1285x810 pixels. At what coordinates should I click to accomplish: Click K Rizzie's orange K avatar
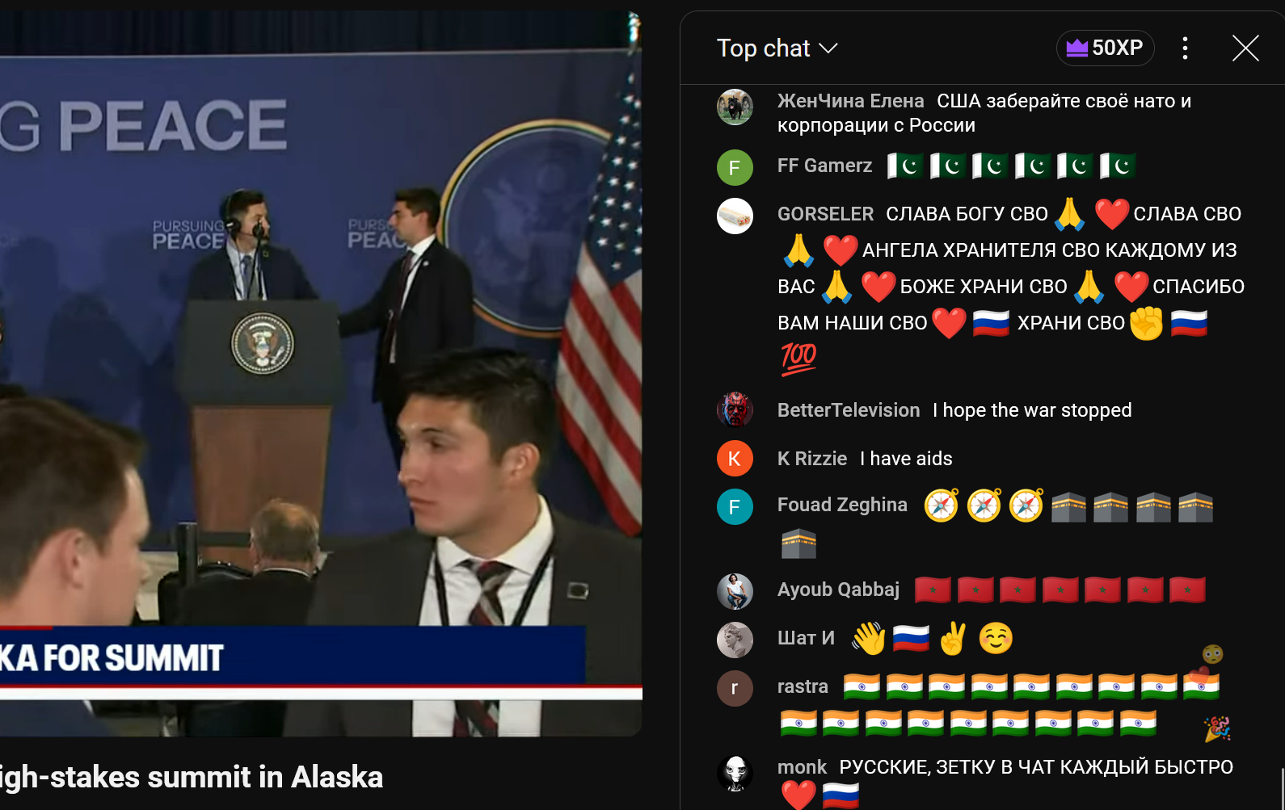[735, 459]
